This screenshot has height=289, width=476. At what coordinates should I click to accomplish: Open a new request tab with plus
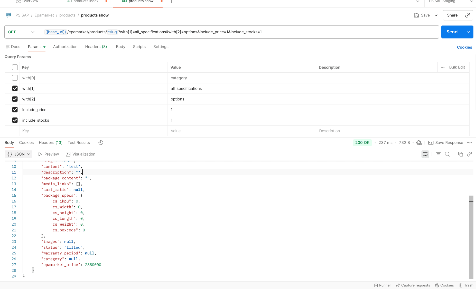point(172,2)
